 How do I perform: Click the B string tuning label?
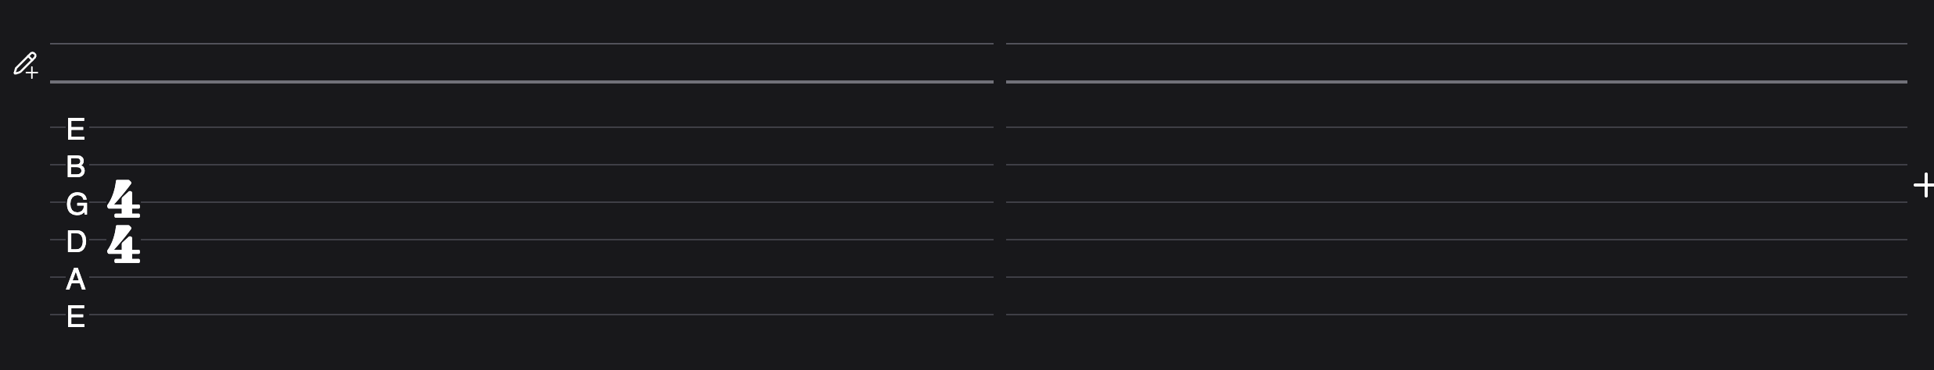pyautogui.click(x=76, y=166)
